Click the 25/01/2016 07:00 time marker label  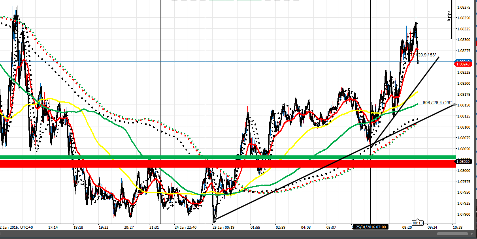(x=370, y=227)
